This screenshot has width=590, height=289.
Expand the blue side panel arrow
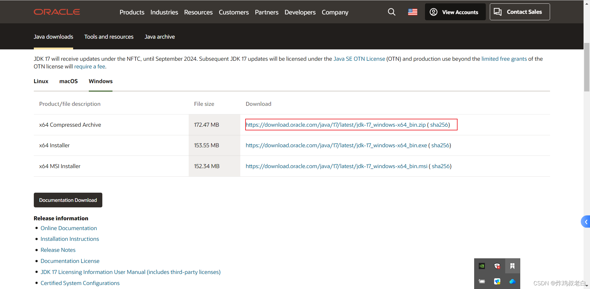[586, 222]
